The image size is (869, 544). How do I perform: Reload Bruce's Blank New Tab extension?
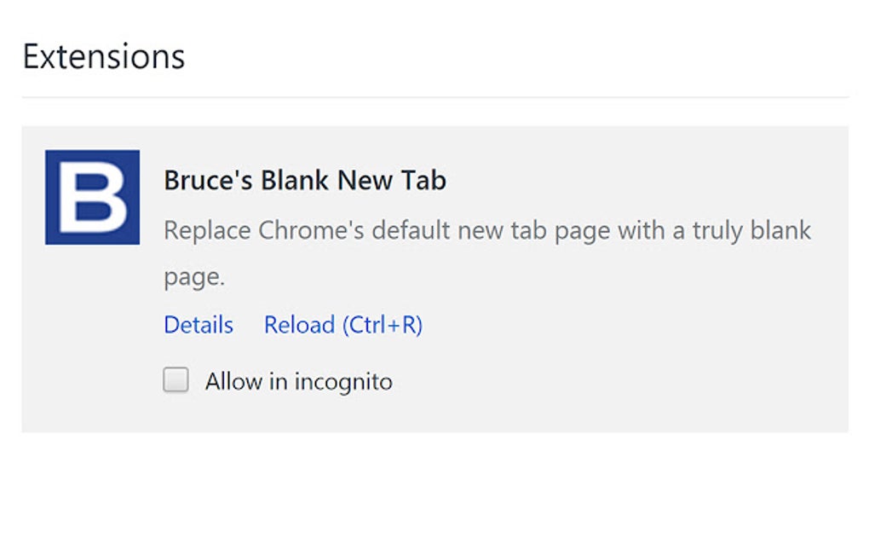pos(342,325)
